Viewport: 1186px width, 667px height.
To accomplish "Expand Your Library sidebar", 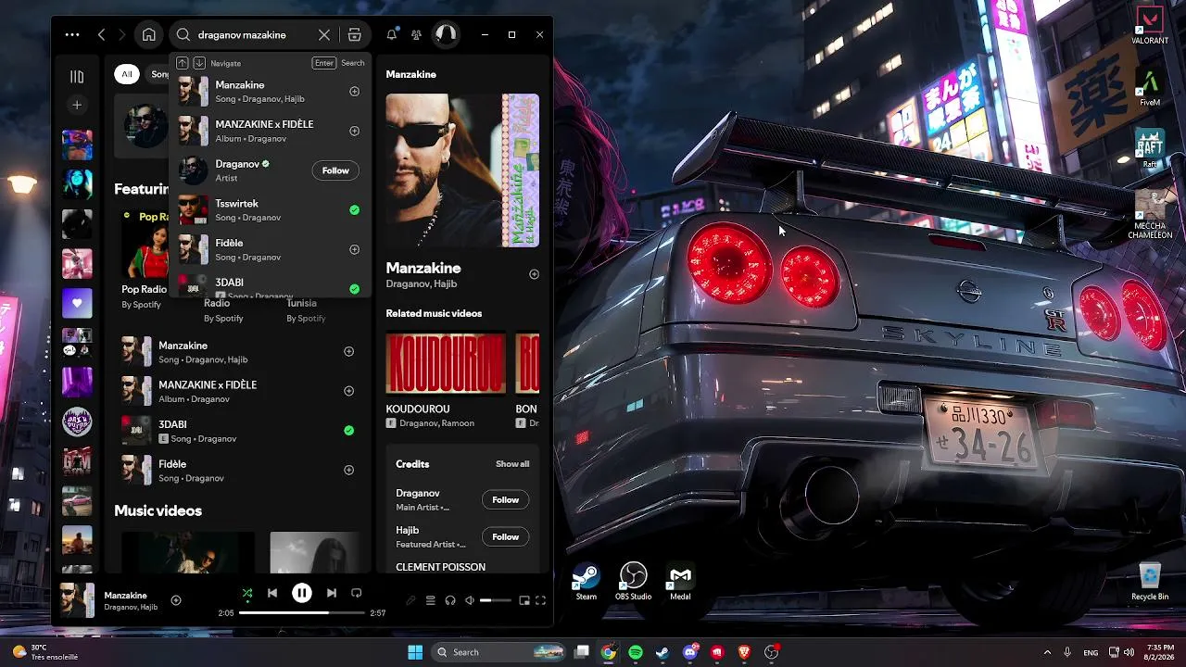I will pyautogui.click(x=77, y=77).
